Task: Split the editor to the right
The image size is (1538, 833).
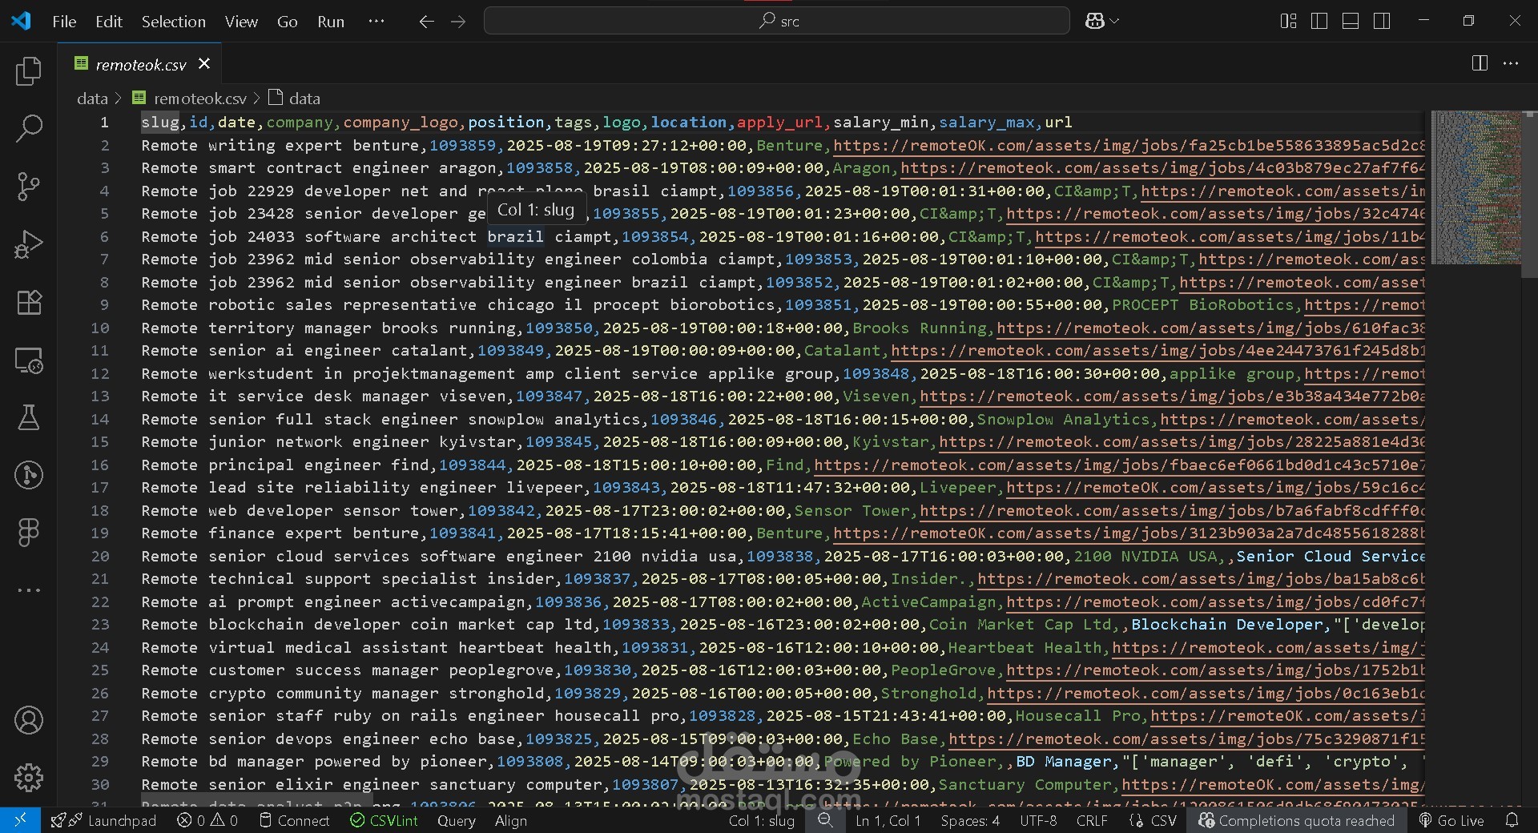Action: (x=1480, y=63)
